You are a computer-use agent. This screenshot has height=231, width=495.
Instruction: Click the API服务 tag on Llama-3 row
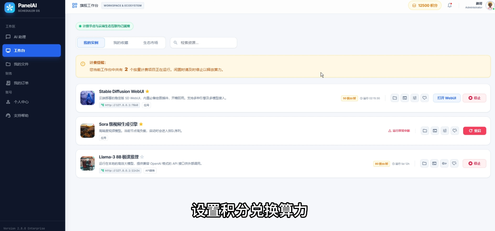click(150, 171)
